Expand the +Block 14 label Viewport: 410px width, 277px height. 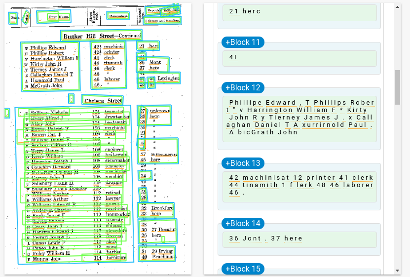pos(243,224)
